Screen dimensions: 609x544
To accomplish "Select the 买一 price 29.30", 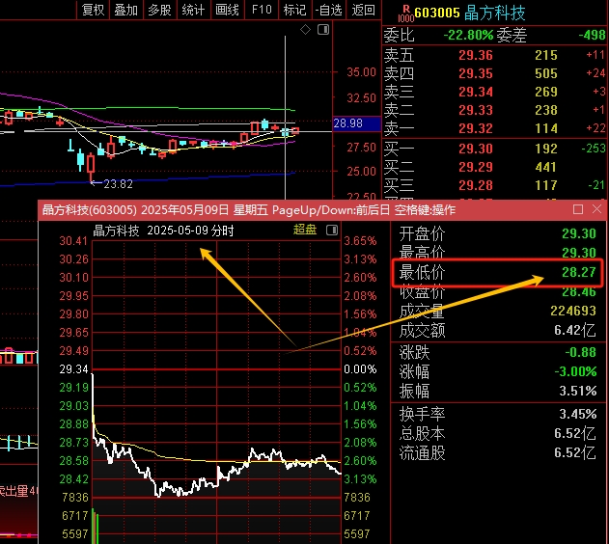I will (x=476, y=149).
